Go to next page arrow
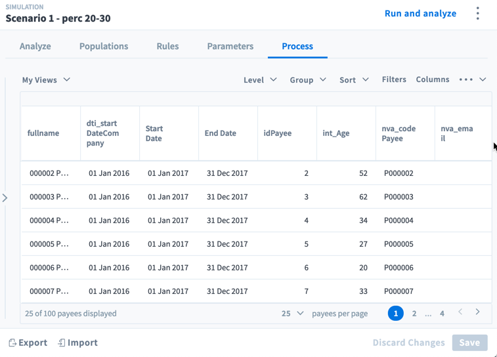Viewport: 497px width, 357px height. click(477, 312)
